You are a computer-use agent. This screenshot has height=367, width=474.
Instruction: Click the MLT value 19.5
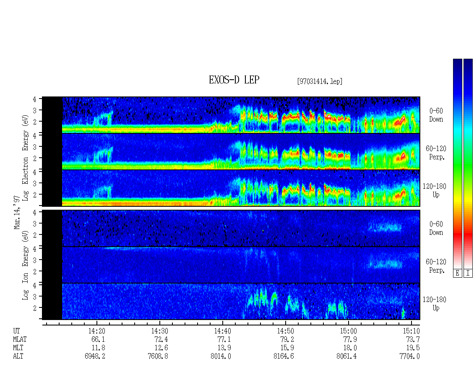(x=413, y=348)
